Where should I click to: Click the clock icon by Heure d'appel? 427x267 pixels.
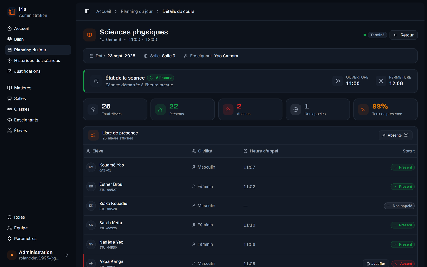click(x=245, y=151)
